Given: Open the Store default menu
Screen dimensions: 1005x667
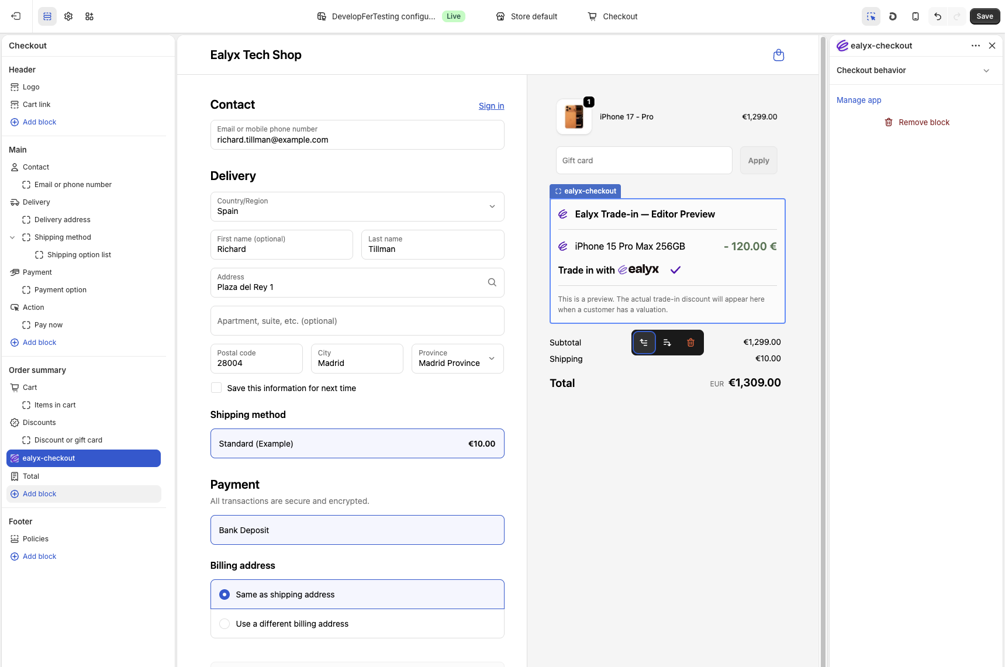Looking at the screenshot, I should [526, 16].
